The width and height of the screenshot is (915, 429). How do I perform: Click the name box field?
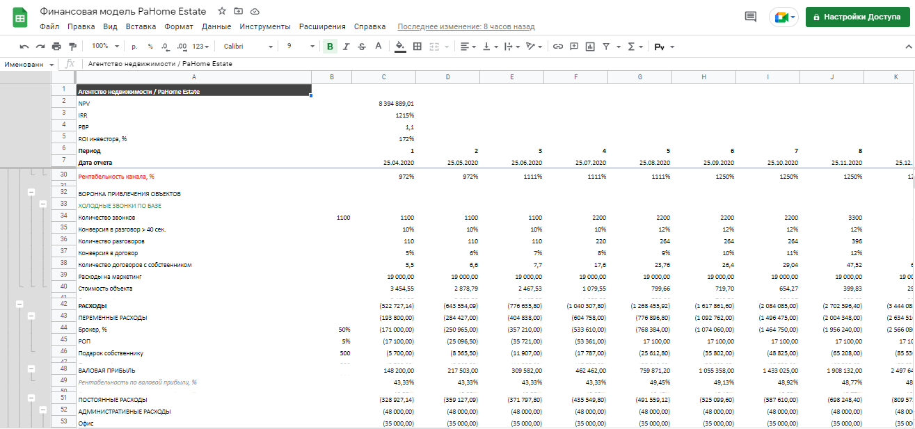[24, 64]
